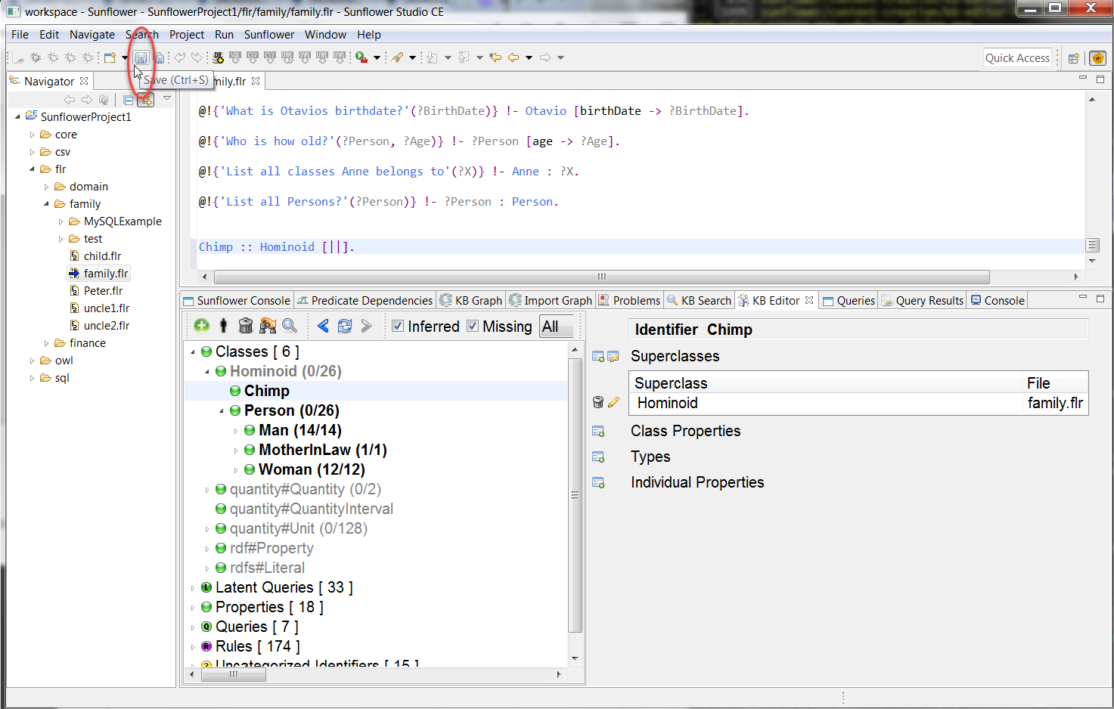
Task: Switch to the Query Results tab
Action: coord(923,301)
